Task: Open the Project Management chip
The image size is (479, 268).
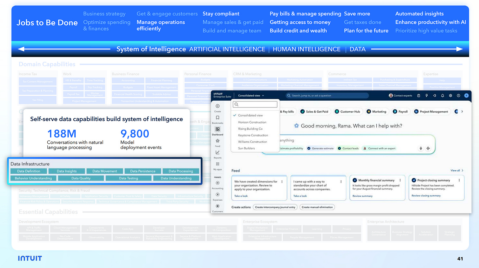Action: click(x=431, y=111)
